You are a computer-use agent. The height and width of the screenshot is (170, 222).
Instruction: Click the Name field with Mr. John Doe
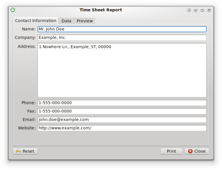click(x=122, y=29)
